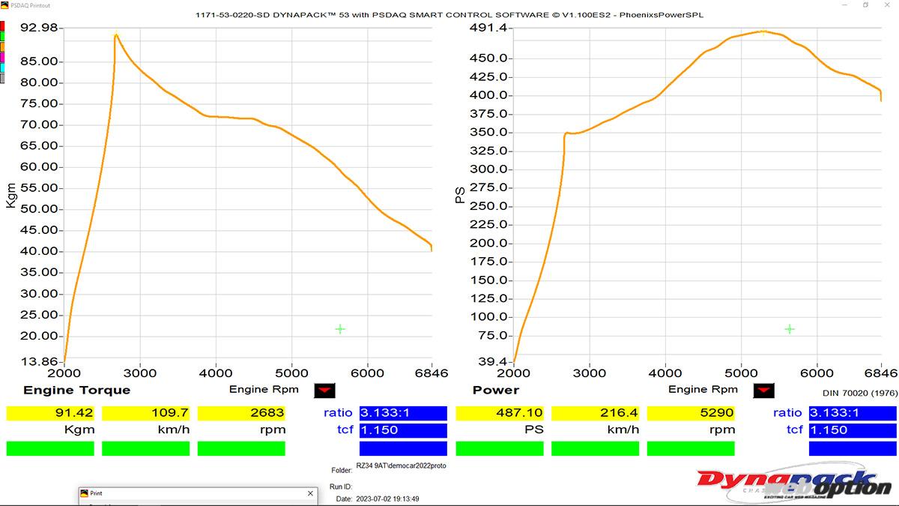This screenshot has width=899, height=506.
Task: Close the small Print dialog
Action: click(x=311, y=493)
